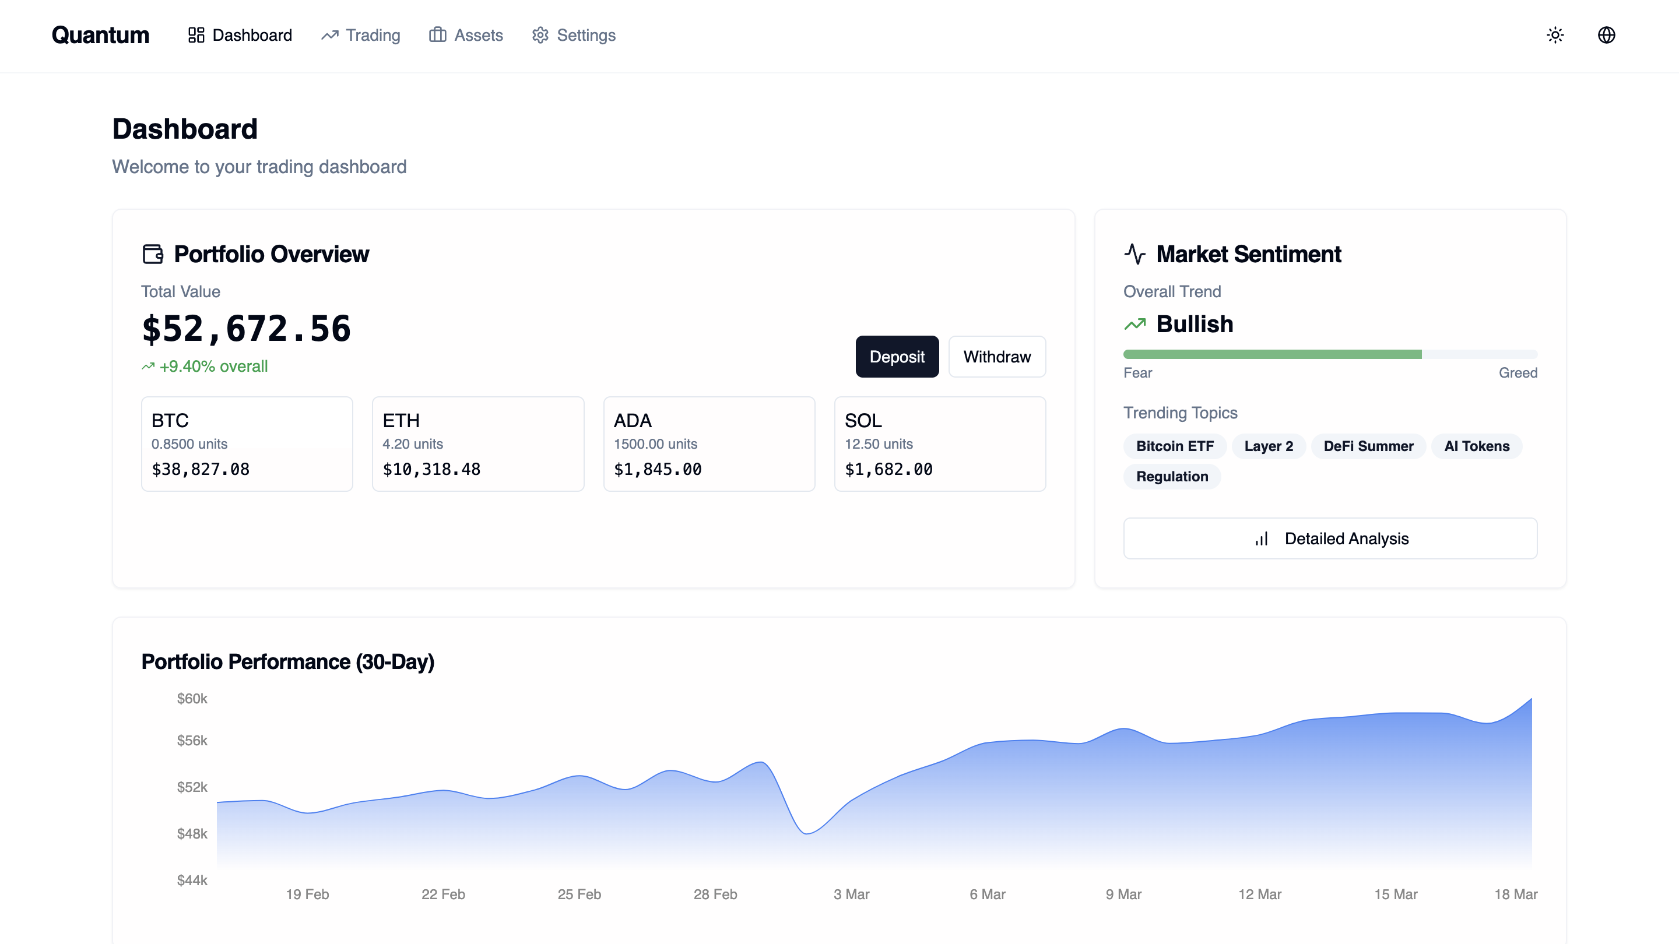Click the Assets briefcase icon in navbar

pyautogui.click(x=437, y=35)
